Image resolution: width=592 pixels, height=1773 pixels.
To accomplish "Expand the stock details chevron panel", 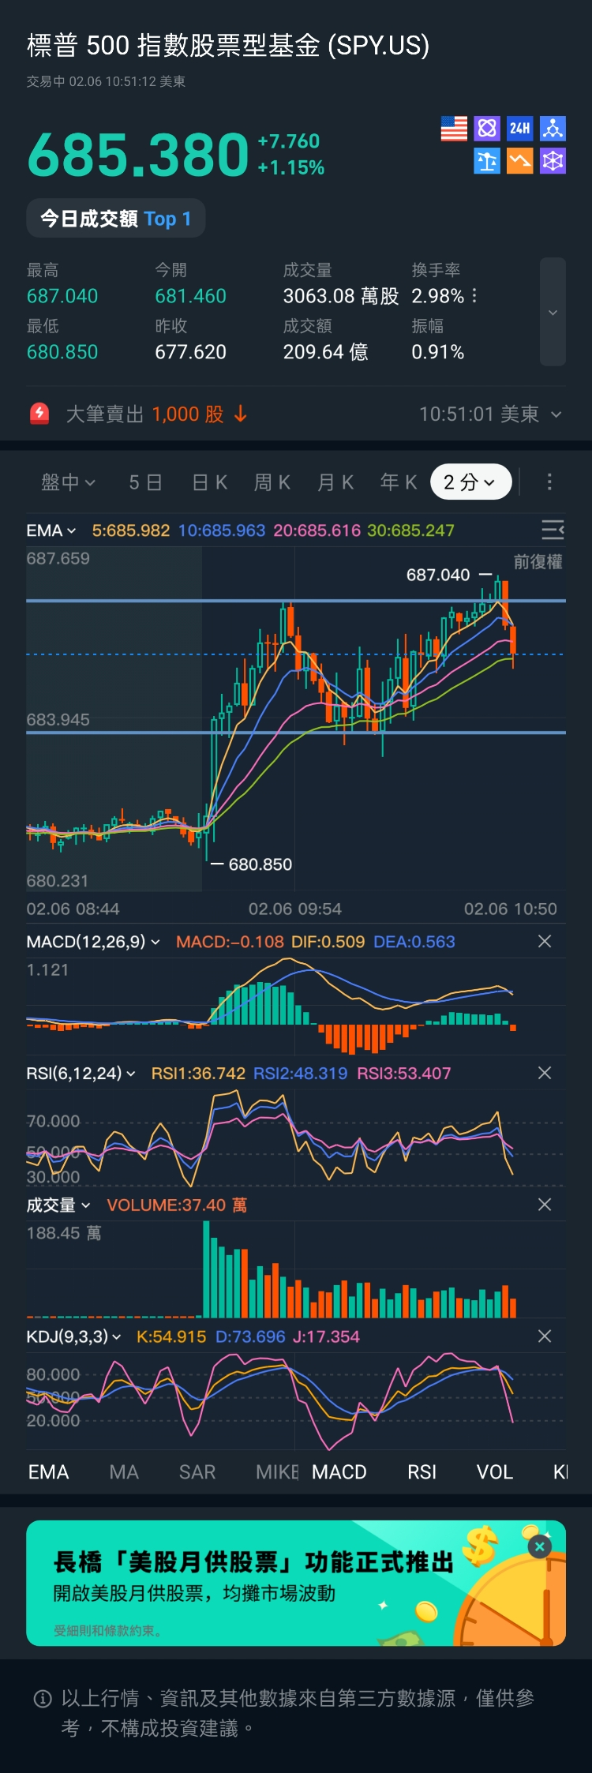I will tap(553, 312).
